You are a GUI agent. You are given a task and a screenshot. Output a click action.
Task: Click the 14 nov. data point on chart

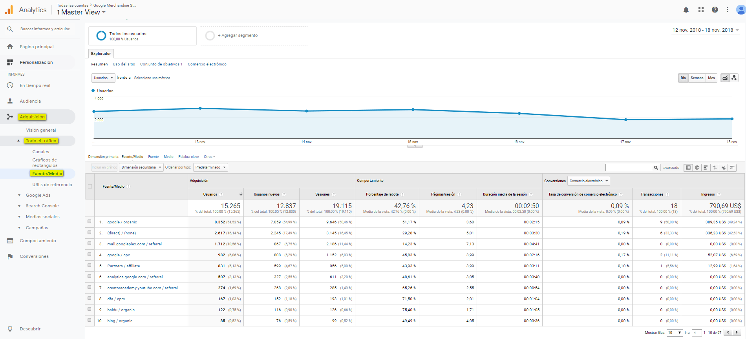tap(307, 111)
